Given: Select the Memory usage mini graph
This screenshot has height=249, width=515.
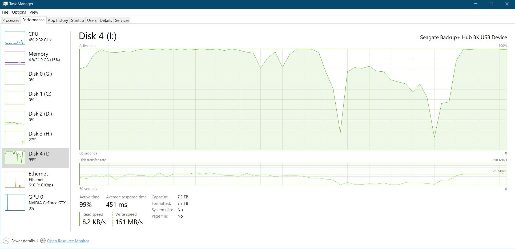Looking at the screenshot, I should click(15, 58).
